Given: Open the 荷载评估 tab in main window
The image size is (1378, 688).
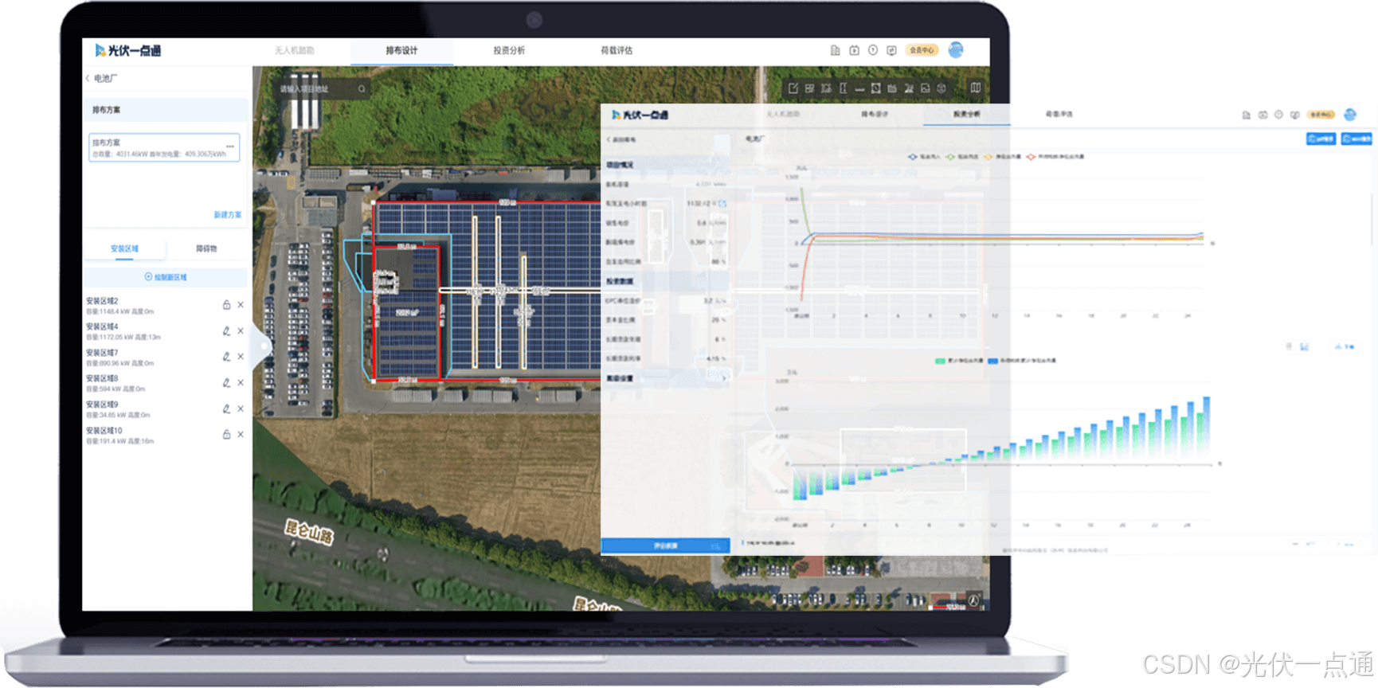Looking at the screenshot, I should pyautogui.click(x=617, y=50).
